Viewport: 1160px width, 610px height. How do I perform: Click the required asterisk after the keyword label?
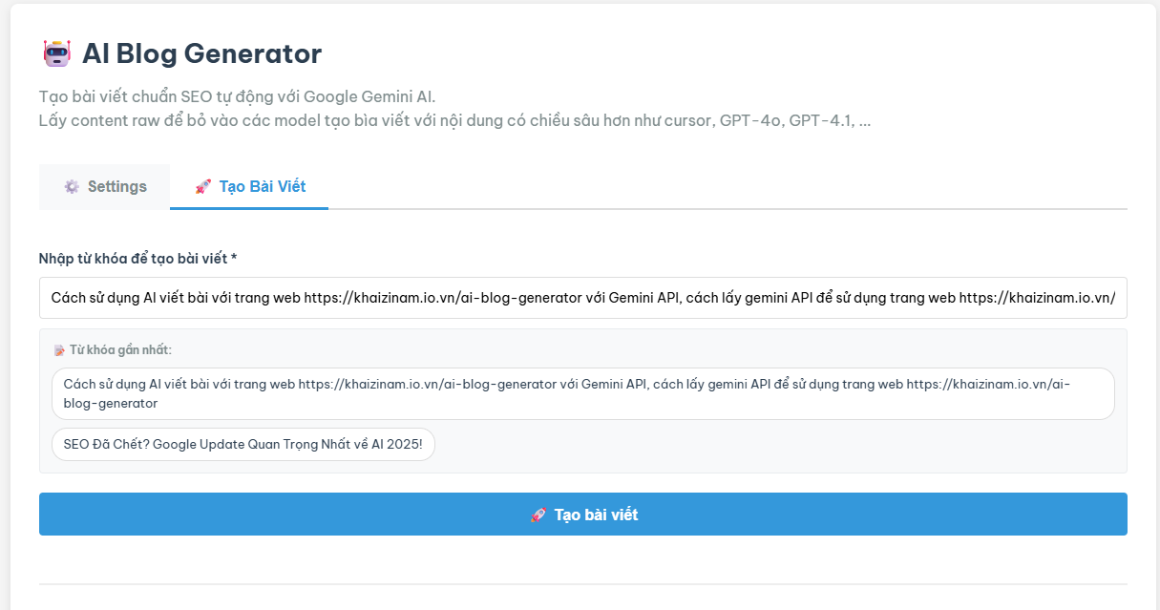point(234,258)
